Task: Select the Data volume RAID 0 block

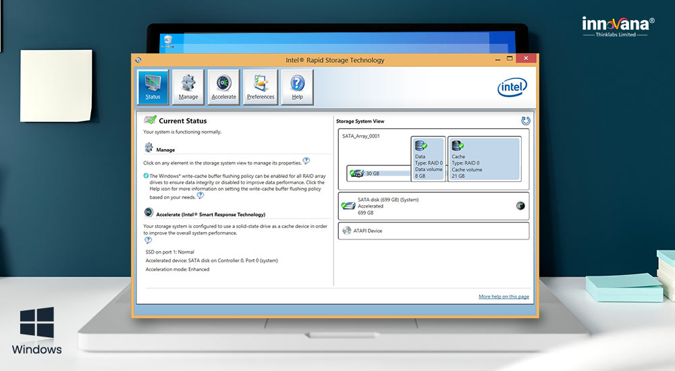Action: point(429,159)
